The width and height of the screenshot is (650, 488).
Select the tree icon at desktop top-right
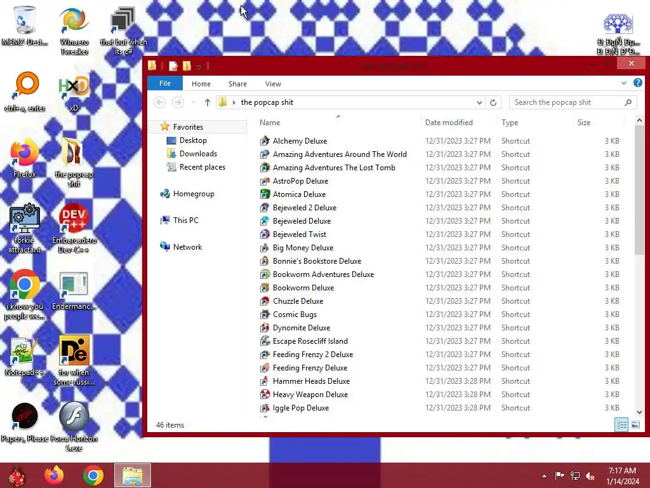coord(618,33)
